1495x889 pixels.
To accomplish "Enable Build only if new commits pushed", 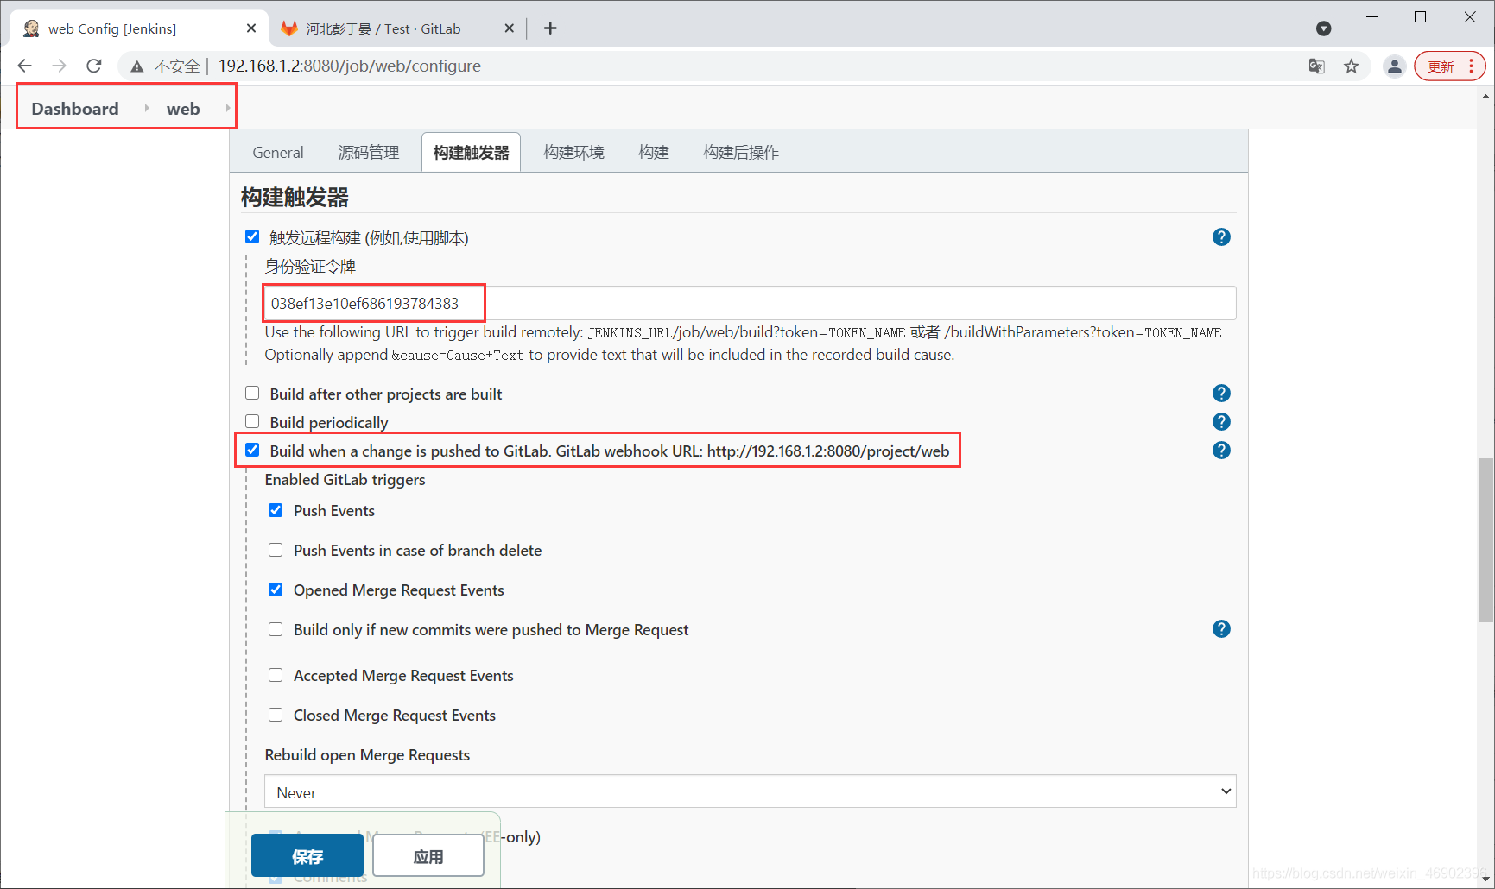I will [276, 629].
